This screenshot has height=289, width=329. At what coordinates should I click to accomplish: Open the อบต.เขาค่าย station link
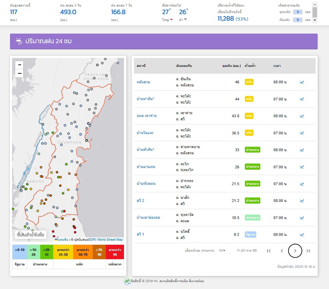click(x=147, y=116)
